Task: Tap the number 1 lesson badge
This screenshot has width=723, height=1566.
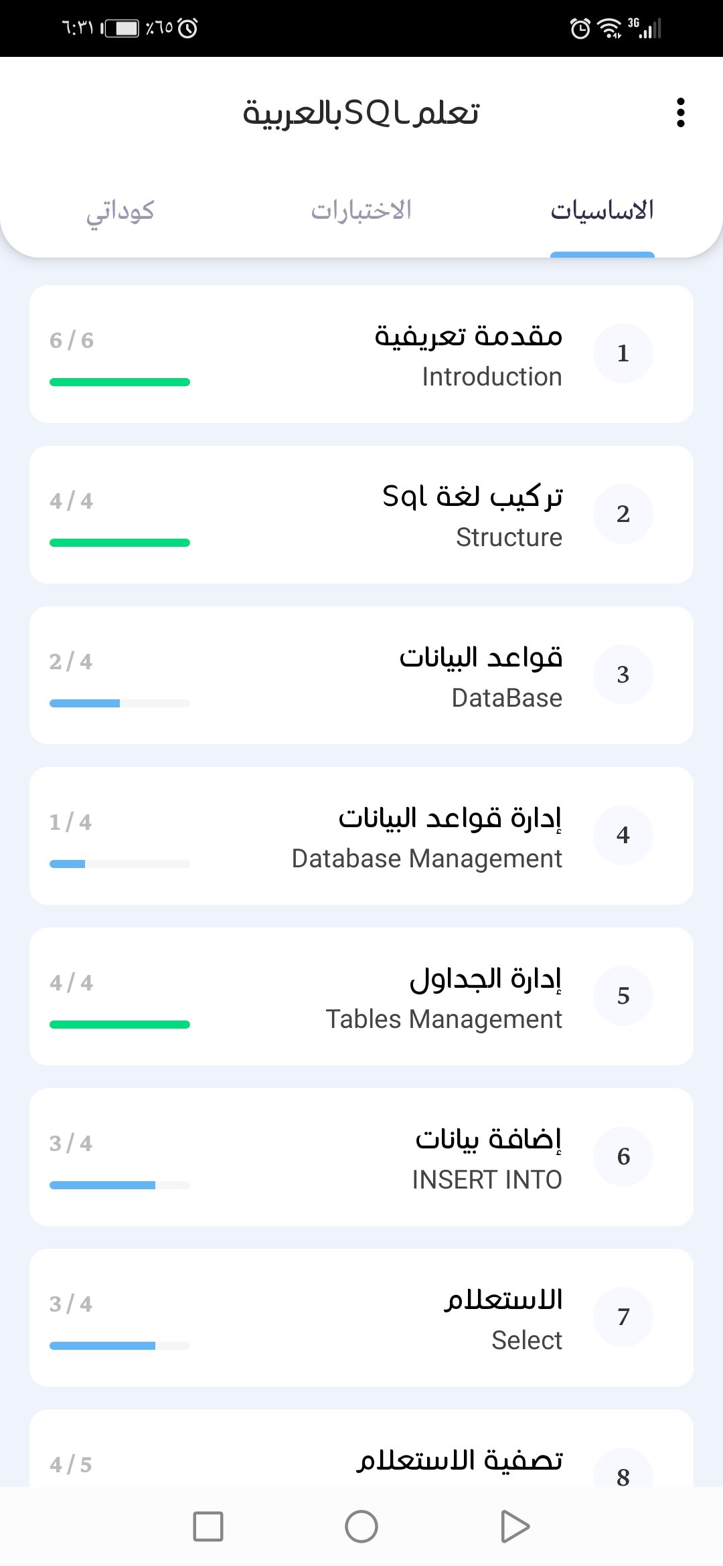Action: [623, 353]
